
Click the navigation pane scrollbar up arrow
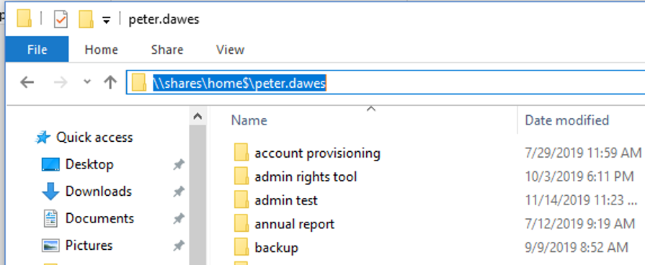pyautogui.click(x=197, y=116)
